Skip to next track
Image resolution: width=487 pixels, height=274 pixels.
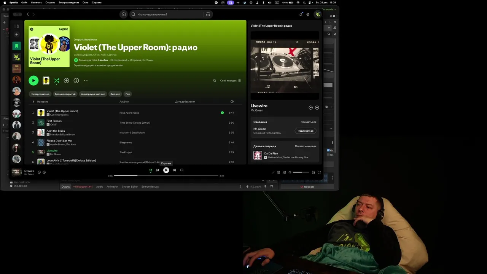pos(175,170)
